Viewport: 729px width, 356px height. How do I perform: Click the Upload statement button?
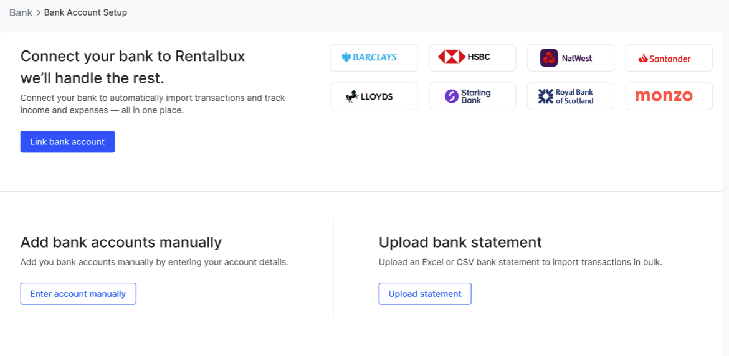click(x=425, y=294)
